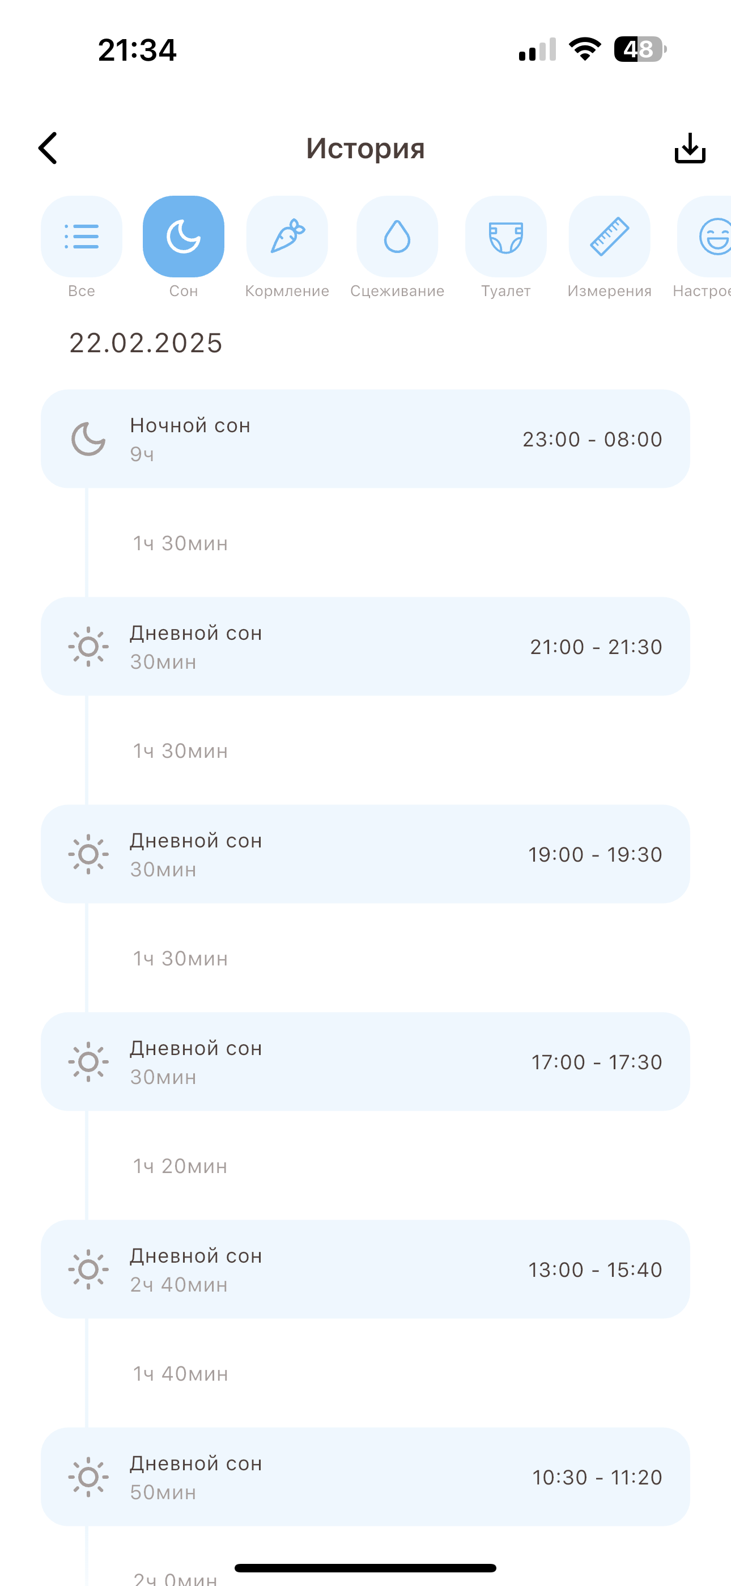Tap the Кормление tab label
Screen dimensions: 731x1586
pos(287,291)
